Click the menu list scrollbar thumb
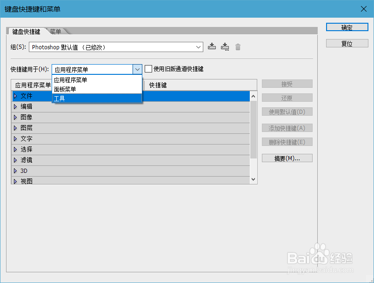374x283 pixels. point(254,130)
